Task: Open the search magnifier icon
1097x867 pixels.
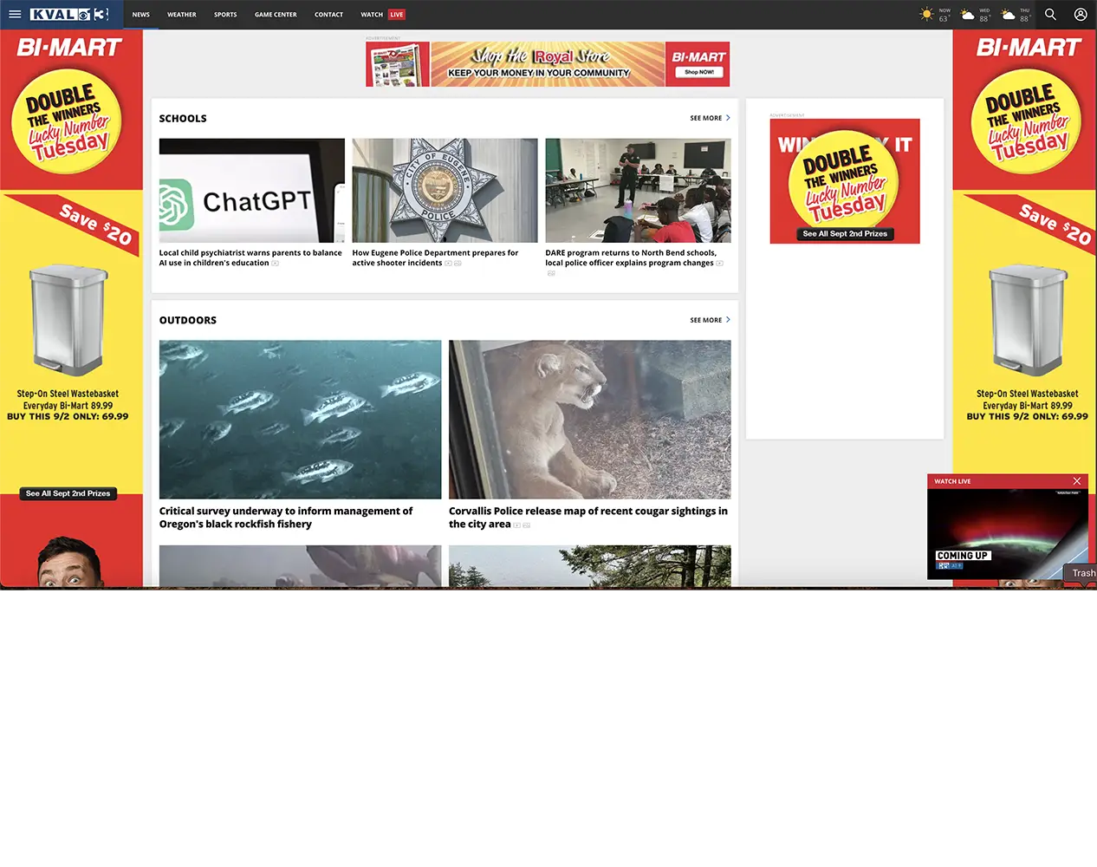Action: [x=1050, y=15]
